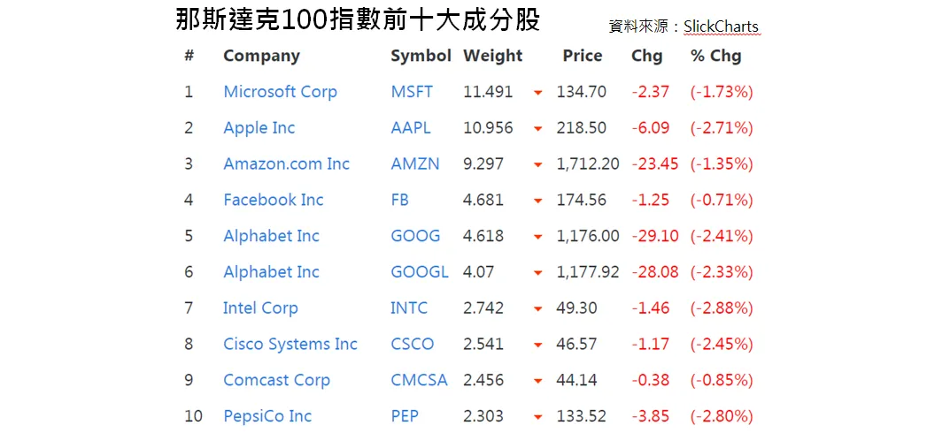
Task: Click the Weight column header
Action: pos(492,56)
